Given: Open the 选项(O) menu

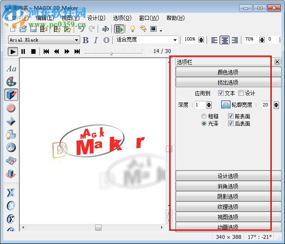Looking at the screenshot, I should pos(122,18).
